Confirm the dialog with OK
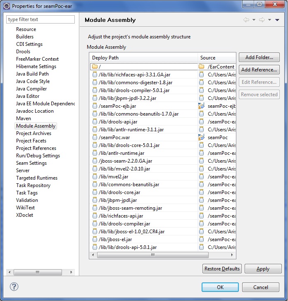The height and width of the screenshot is (301, 288). click(x=220, y=287)
